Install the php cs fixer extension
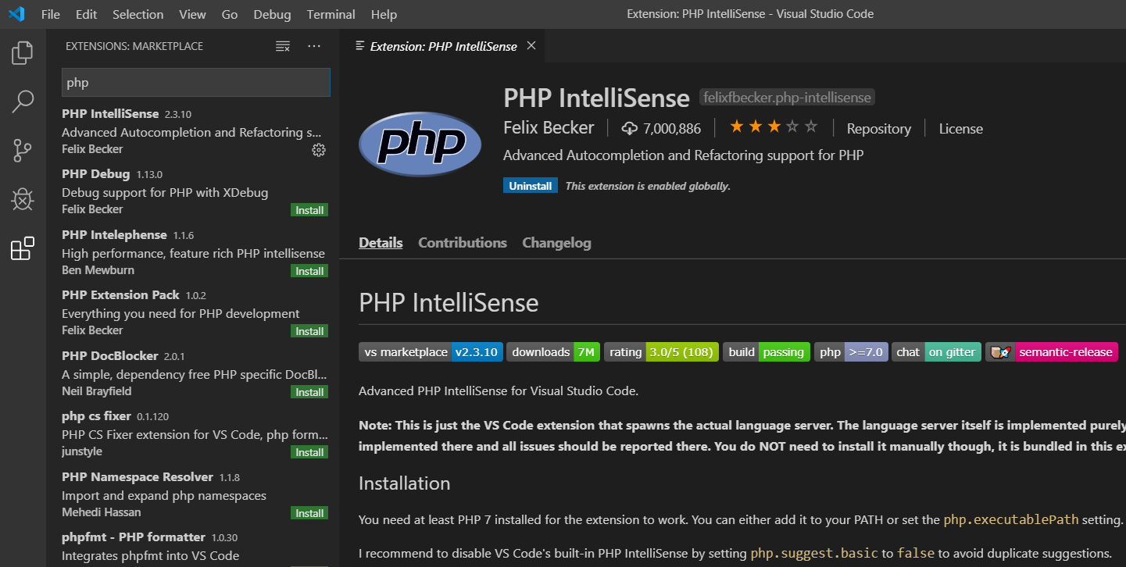Image resolution: width=1126 pixels, height=567 pixels. [309, 452]
